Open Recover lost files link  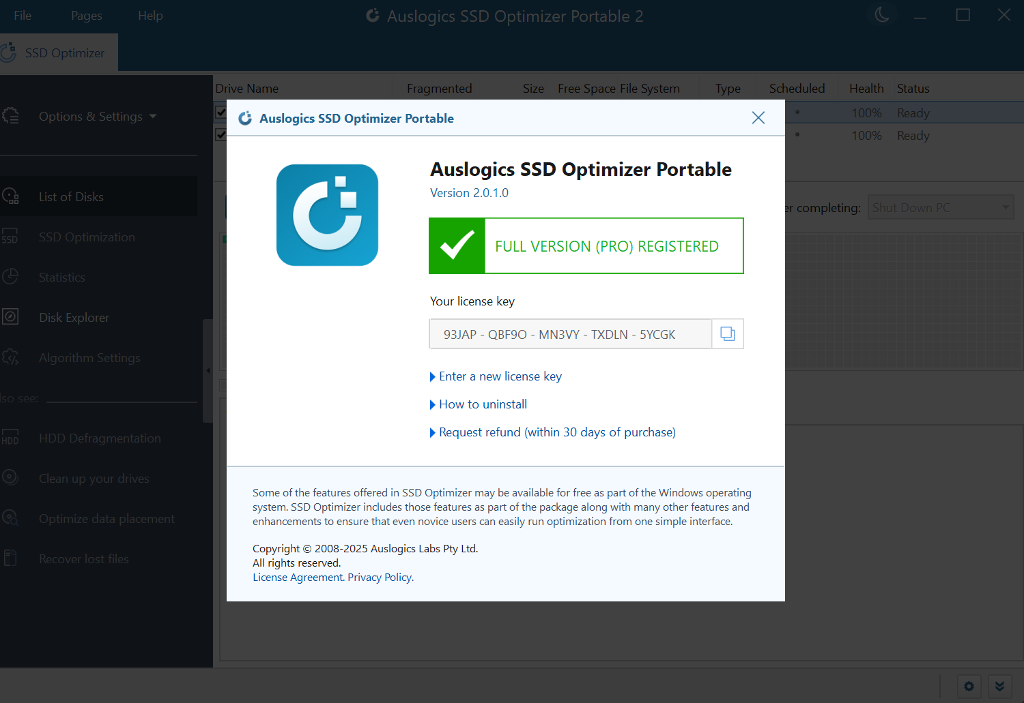pyautogui.click(x=83, y=558)
